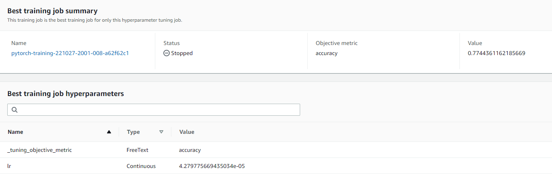Click Best training job hyperparameters heading

tap(66, 94)
